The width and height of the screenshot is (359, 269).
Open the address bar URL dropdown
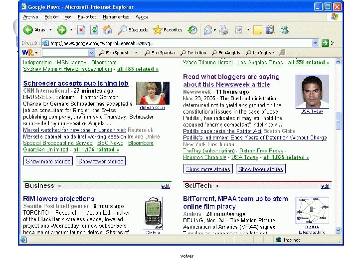pos(315,43)
